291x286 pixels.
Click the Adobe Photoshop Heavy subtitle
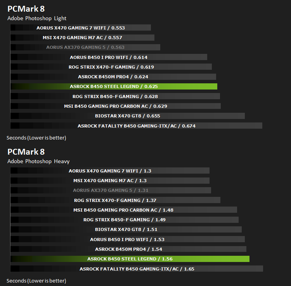tap(38, 161)
